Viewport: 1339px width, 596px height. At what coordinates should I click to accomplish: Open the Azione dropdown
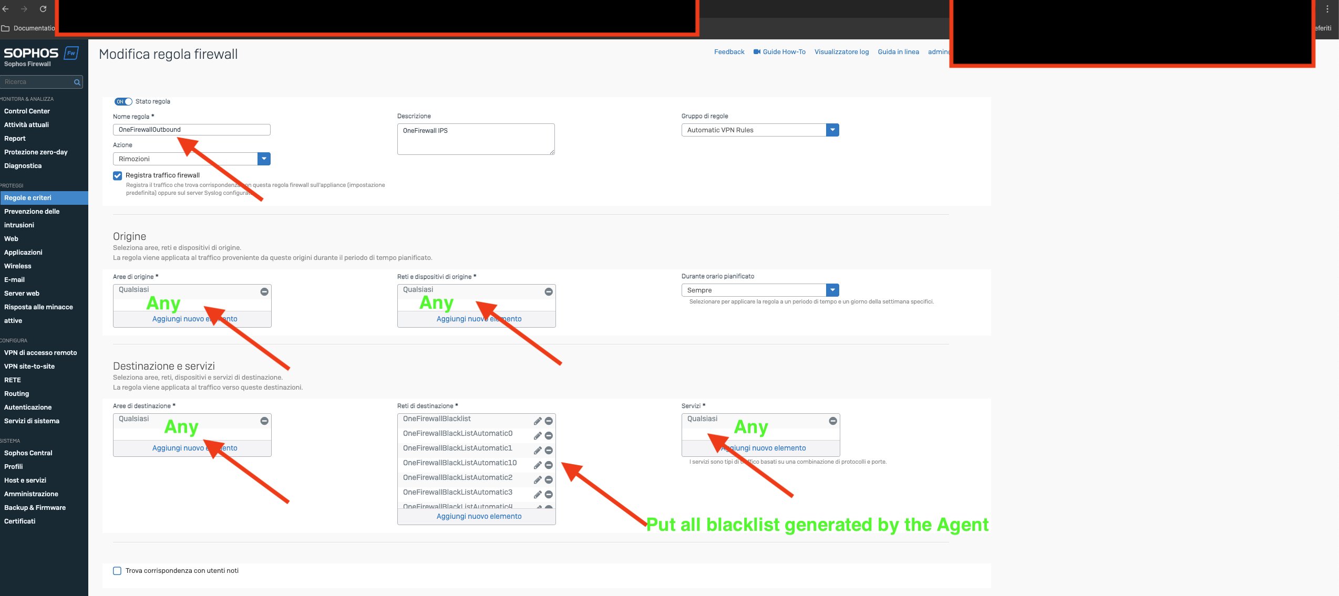[192, 159]
